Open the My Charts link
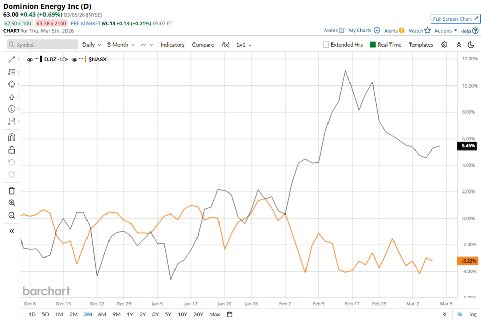The width and height of the screenshot is (481, 321). [x=364, y=30]
